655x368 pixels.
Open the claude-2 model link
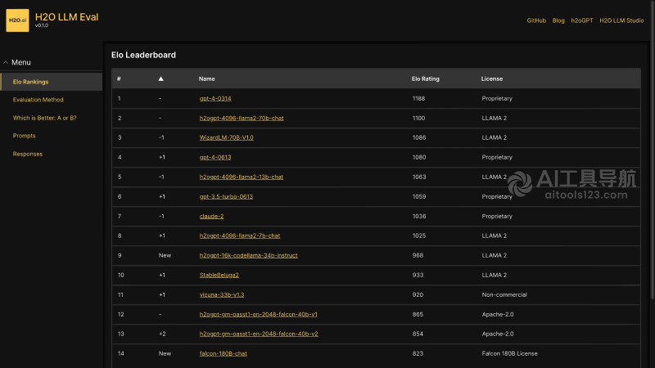click(211, 216)
